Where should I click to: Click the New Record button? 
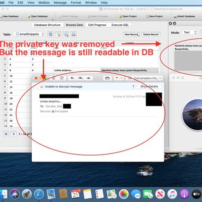[131, 34]
